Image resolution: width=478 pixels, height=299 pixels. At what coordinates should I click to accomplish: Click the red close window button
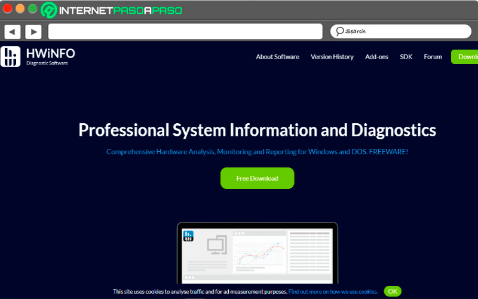coord(7,8)
